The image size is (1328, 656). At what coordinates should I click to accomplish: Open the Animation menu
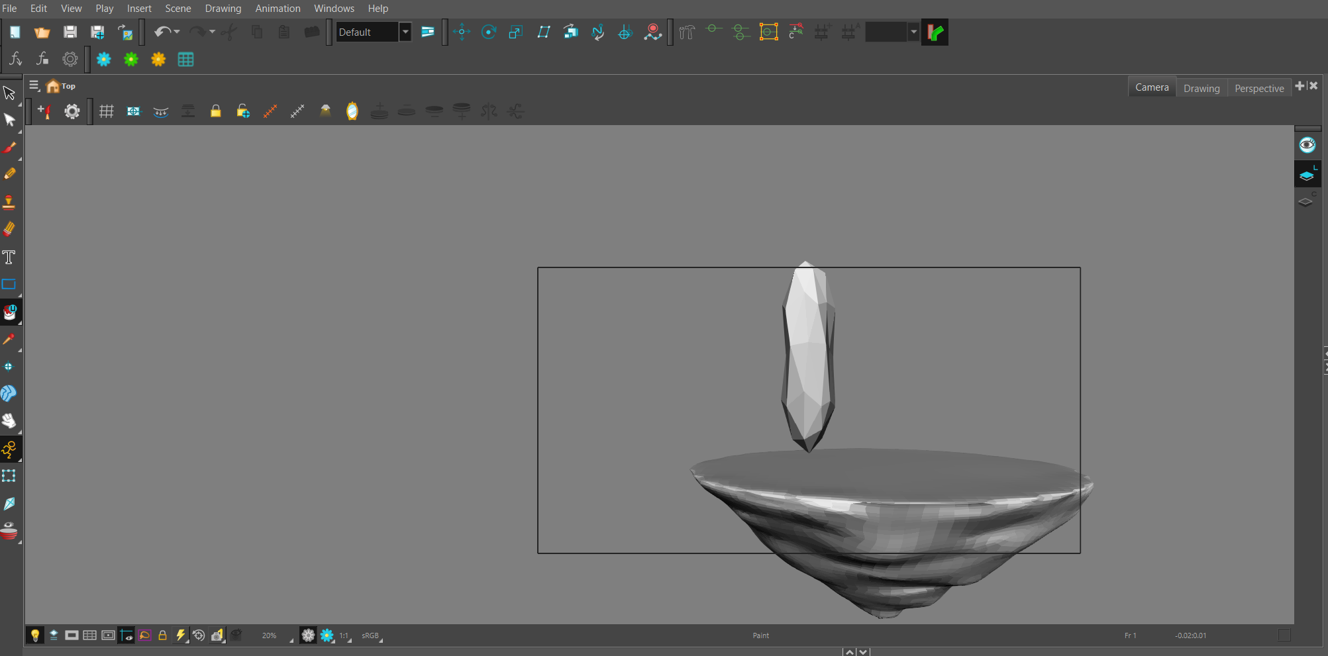[278, 9]
